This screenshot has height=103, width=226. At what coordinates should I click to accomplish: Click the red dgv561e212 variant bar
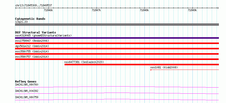[117, 49]
